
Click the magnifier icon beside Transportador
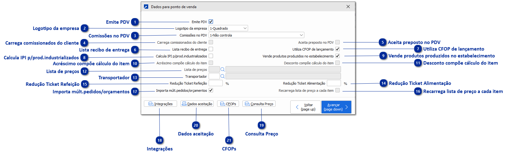click(222, 76)
